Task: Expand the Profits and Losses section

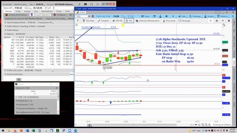Action: point(5,71)
